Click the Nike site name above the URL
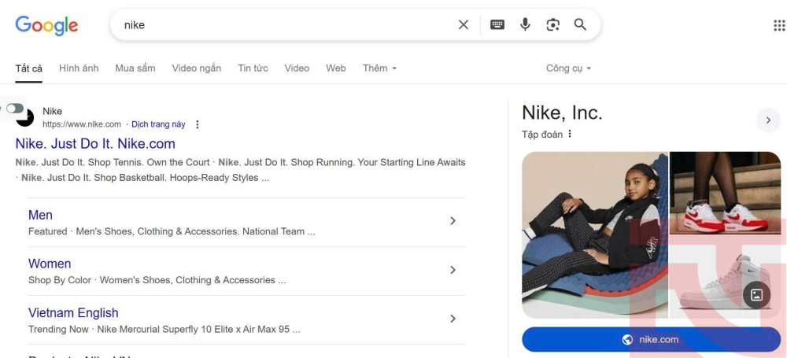Viewport: 787px width, 358px height. coord(52,112)
